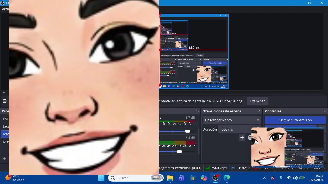This screenshot has height=184, width=328.
Task: Open the Desvanecimiento transition dropdown
Action: click(232, 120)
